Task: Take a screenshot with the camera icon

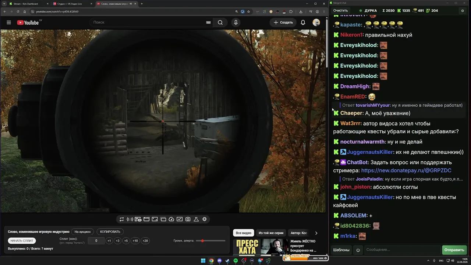Action: (188, 219)
